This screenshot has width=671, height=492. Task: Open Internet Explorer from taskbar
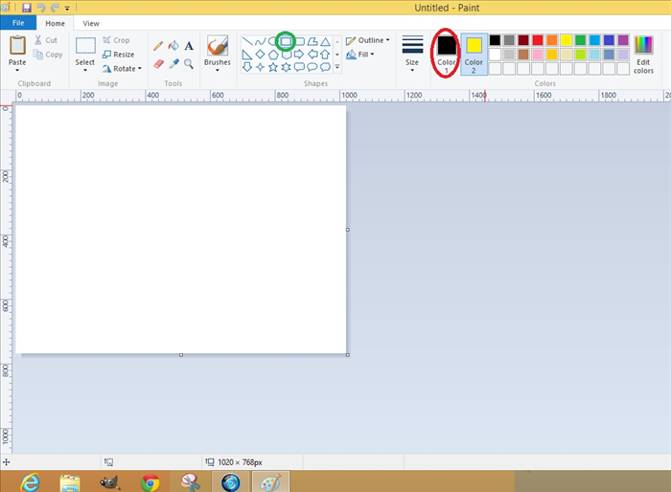(x=31, y=482)
